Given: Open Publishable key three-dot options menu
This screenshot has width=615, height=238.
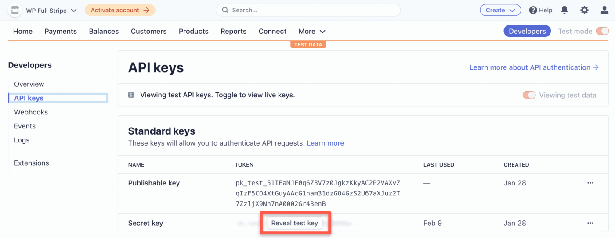Looking at the screenshot, I should (x=590, y=183).
